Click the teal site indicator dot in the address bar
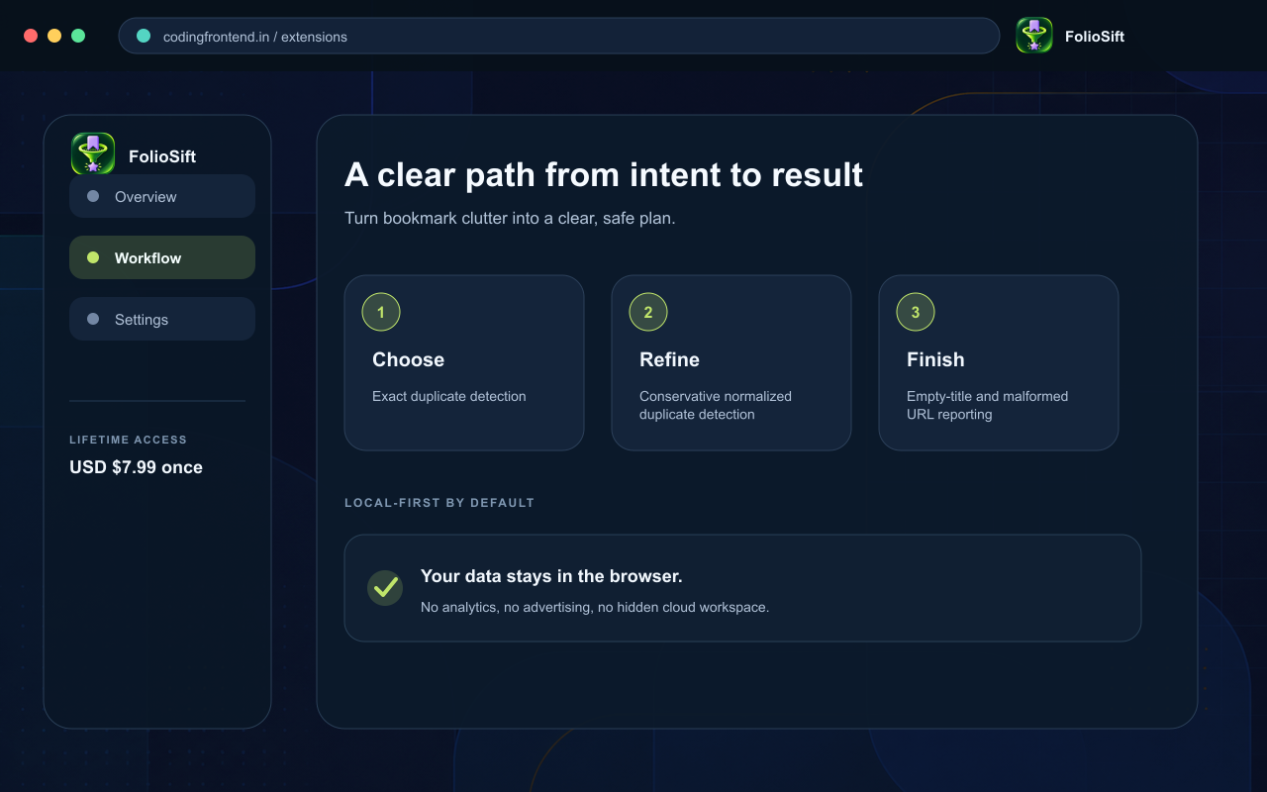The width and height of the screenshot is (1267, 792). 144,36
